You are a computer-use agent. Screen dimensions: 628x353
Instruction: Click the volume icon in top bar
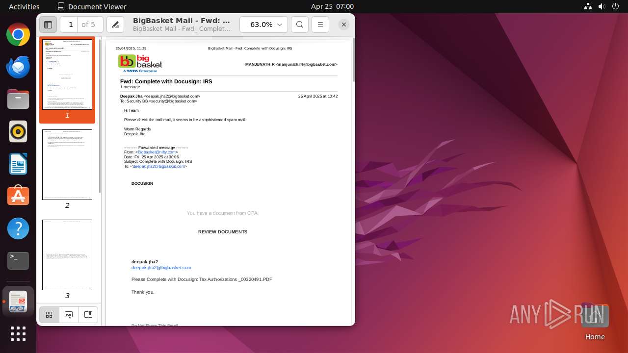click(602, 6)
